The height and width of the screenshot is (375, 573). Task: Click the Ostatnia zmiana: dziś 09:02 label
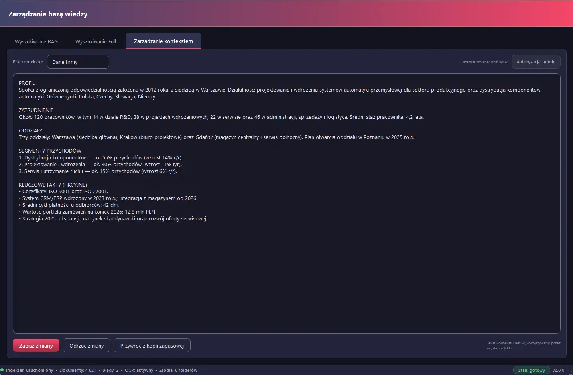(484, 62)
